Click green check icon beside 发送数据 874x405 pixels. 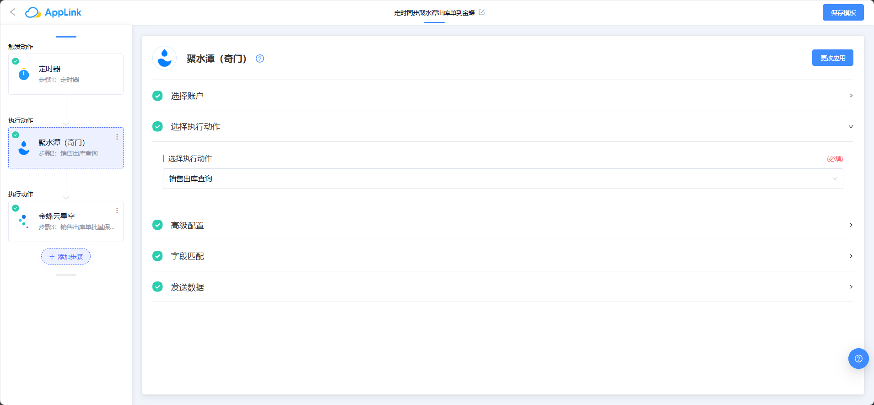tap(157, 287)
